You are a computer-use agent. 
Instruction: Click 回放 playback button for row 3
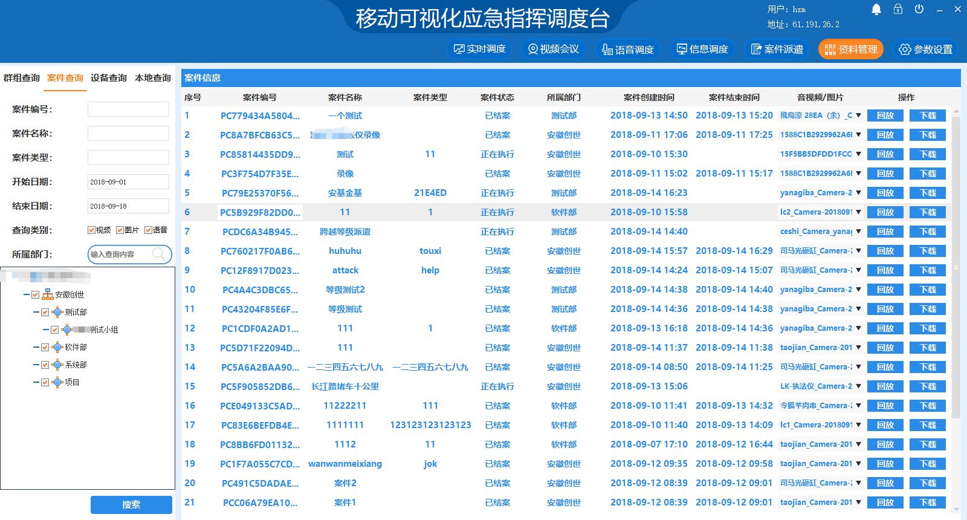tap(885, 154)
